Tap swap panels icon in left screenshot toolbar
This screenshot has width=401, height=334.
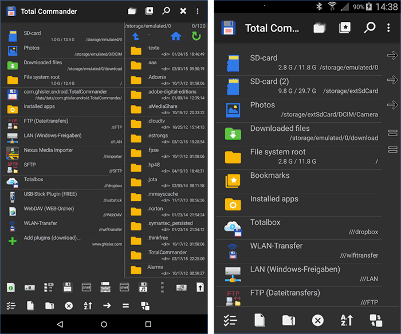[x=145, y=305]
